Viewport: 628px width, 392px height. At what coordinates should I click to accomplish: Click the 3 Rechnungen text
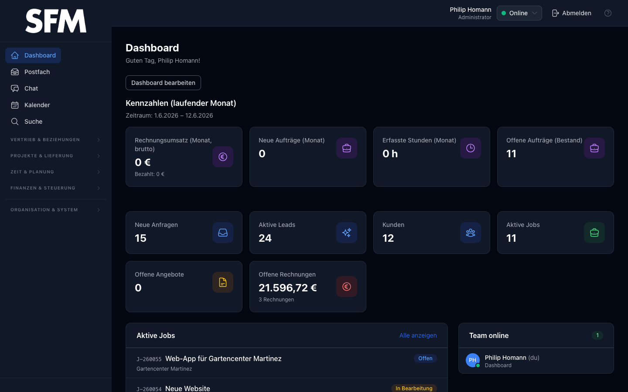(x=276, y=300)
